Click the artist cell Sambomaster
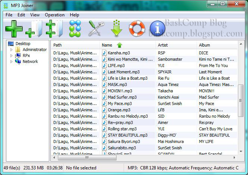This screenshot has width=248, height=175. (x=170, y=59)
